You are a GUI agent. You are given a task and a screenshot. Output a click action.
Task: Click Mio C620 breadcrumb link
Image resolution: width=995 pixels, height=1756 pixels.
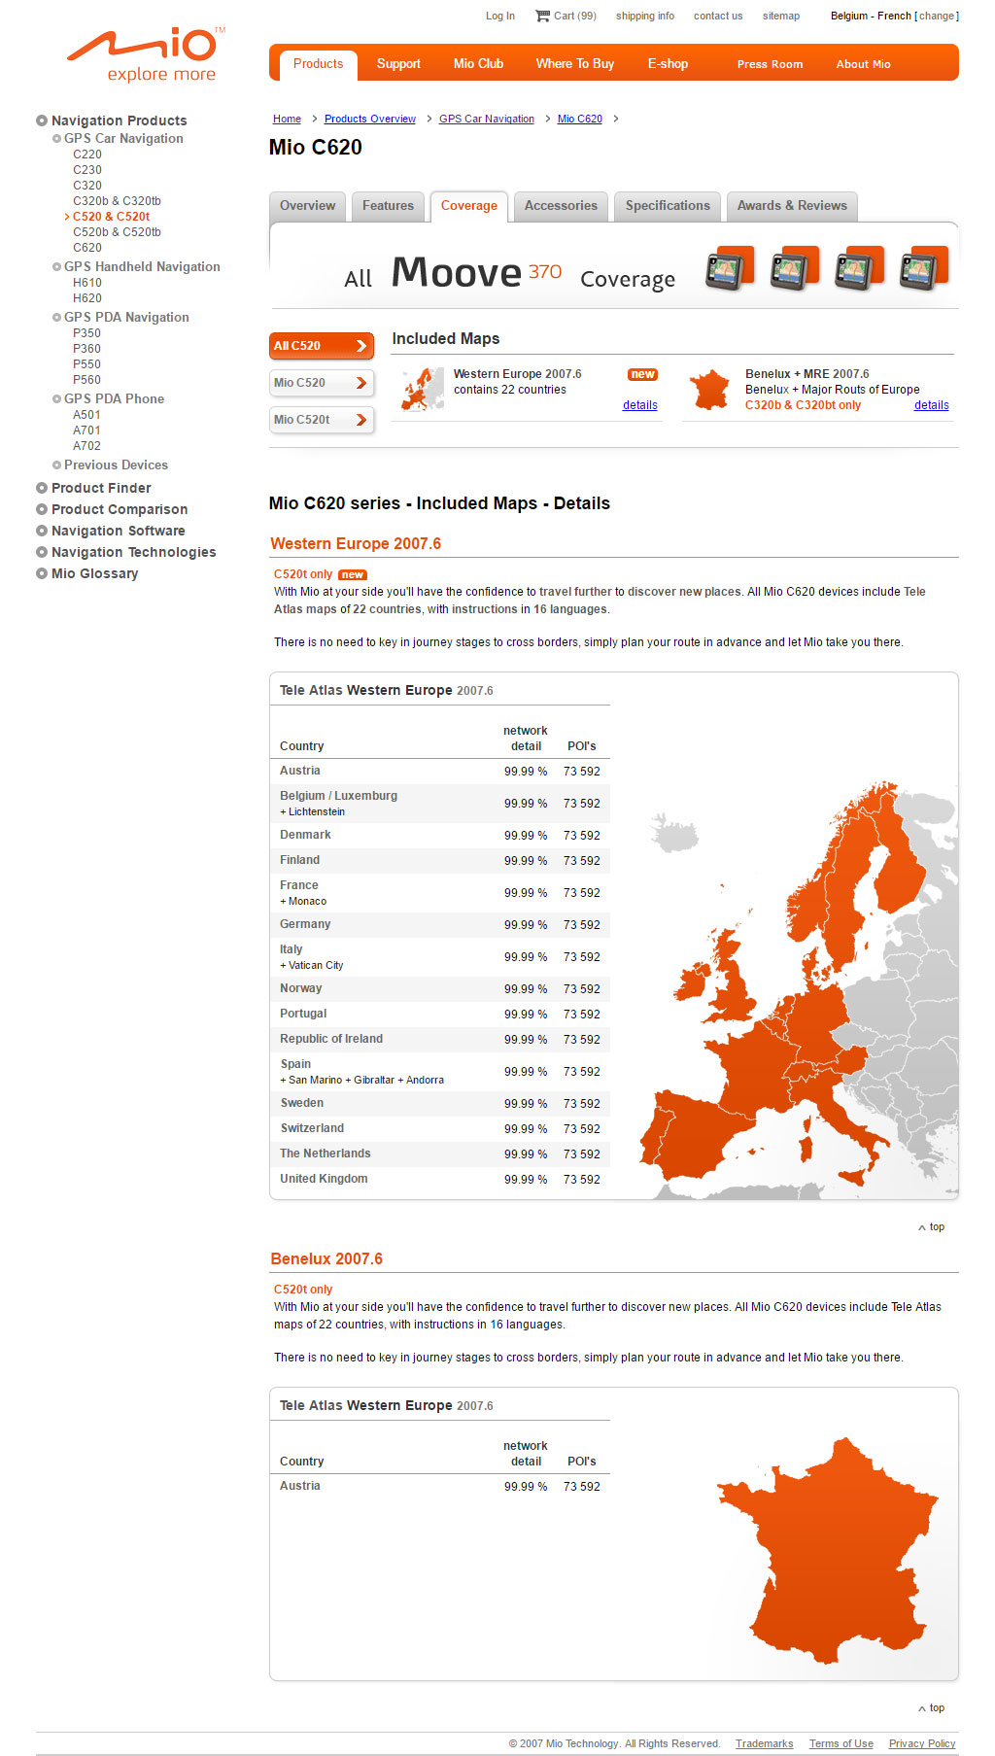click(x=580, y=119)
